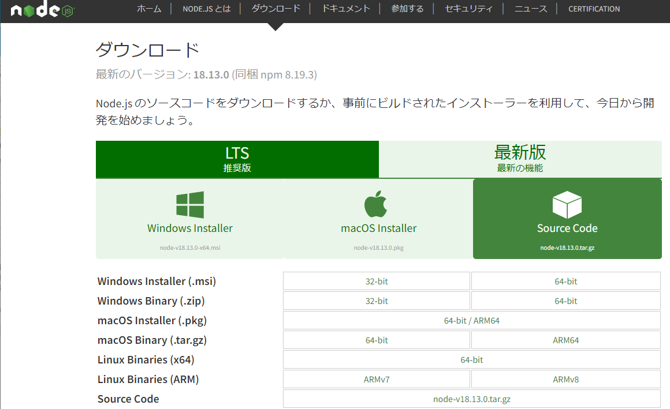670x409 pixels.
Task: Download node-v18.13.0.tar.gz from green Source Code card
Action: [567, 219]
